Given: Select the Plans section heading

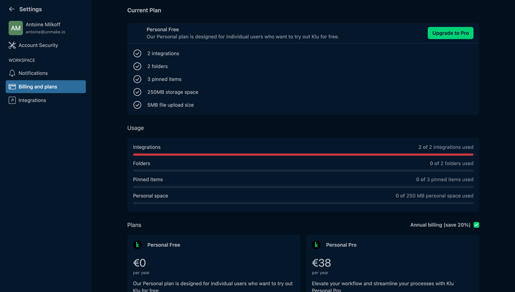Looking at the screenshot, I should (x=134, y=225).
